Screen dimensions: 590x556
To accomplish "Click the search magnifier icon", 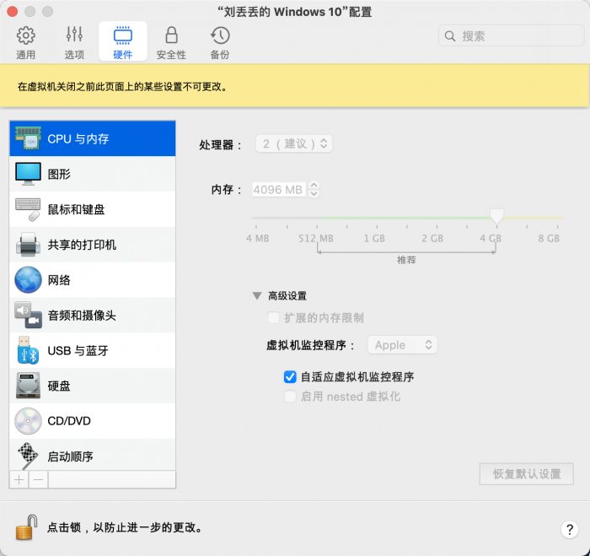I will (x=449, y=36).
